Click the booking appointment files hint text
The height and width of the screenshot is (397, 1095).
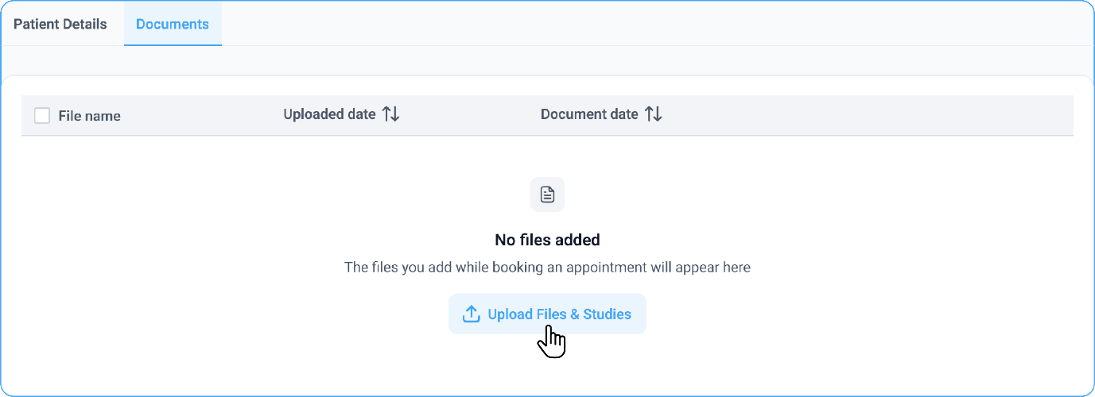coord(547,268)
